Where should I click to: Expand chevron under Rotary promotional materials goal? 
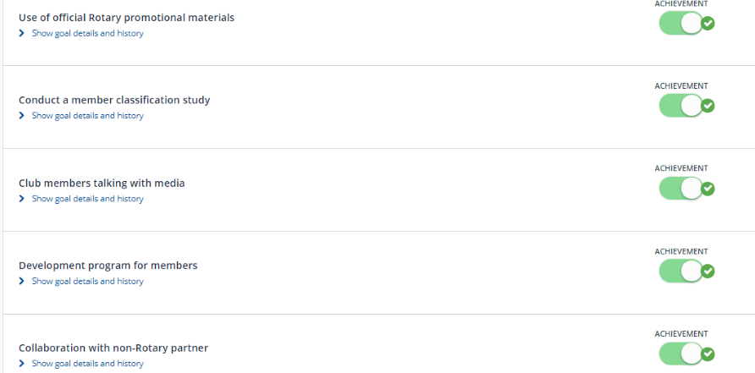[22, 34]
